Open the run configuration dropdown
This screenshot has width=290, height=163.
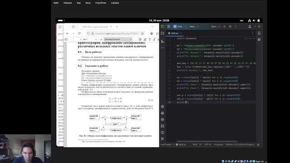click(x=216, y=27)
